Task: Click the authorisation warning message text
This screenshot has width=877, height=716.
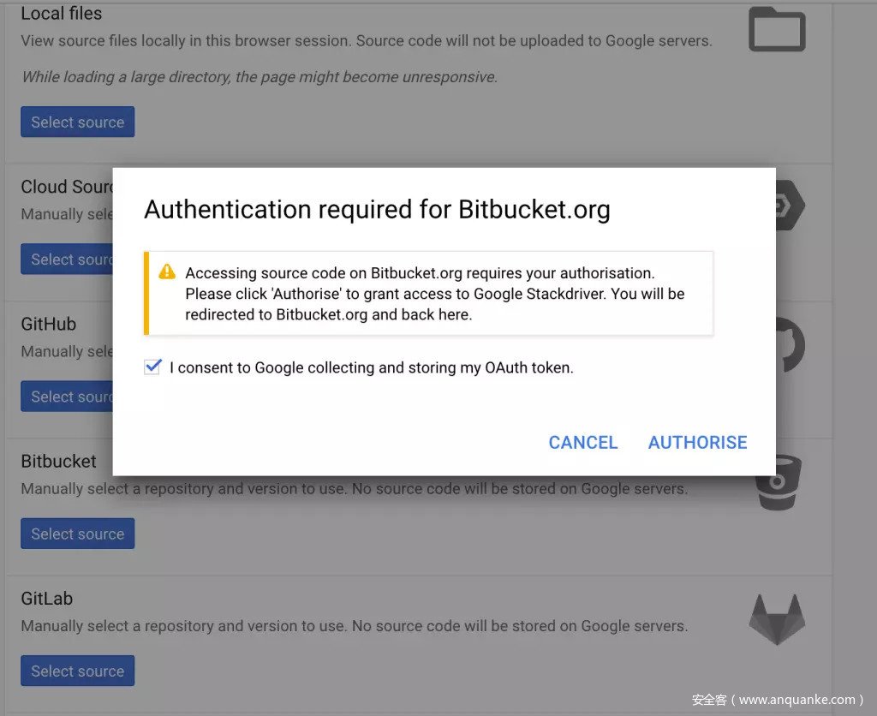Action: pos(434,294)
